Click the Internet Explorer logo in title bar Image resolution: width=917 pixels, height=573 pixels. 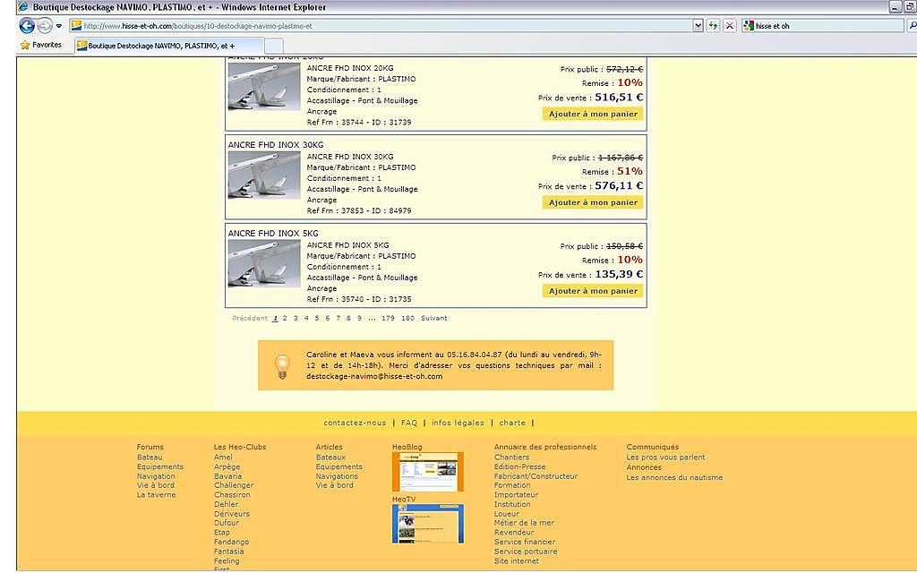click(x=23, y=7)
